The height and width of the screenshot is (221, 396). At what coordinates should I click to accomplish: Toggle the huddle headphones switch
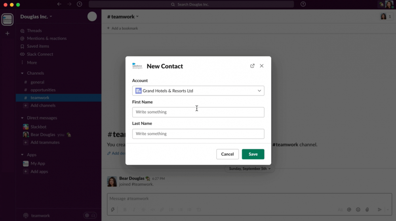[90, 215]
